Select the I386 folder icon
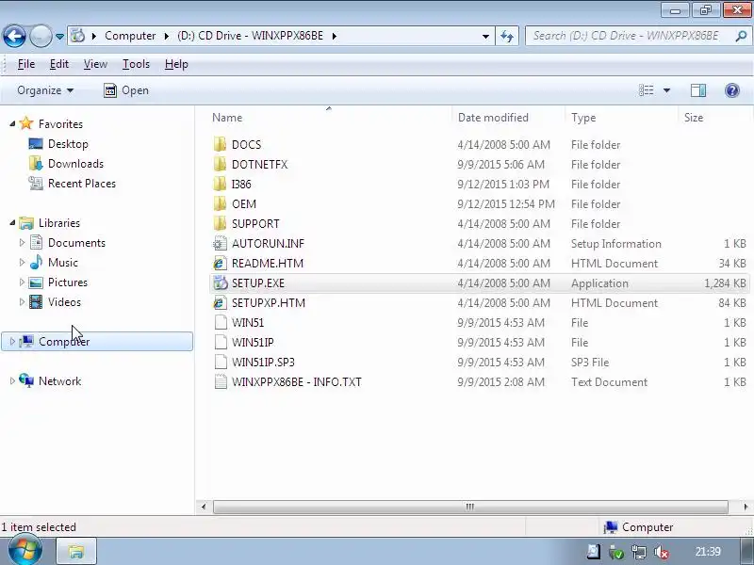754x565 pixels. coord(221,184)
